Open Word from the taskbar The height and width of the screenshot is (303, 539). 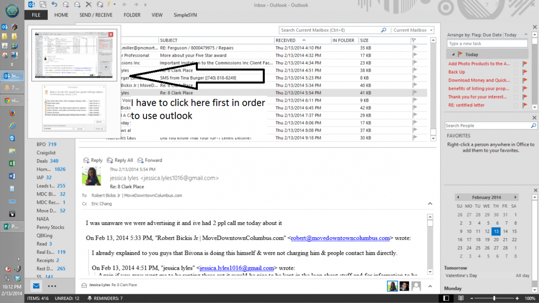coord(12,176)
